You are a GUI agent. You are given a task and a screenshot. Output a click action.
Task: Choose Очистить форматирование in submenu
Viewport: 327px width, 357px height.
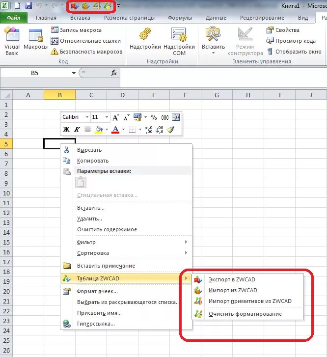pyautogui.click(x=248, y=314)
